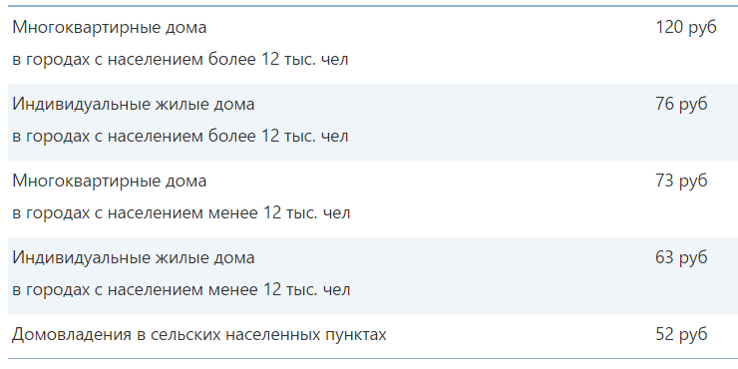Click the word "более" in 120 руб row
Screen dimensions: 738x369
tap(231, 60)
